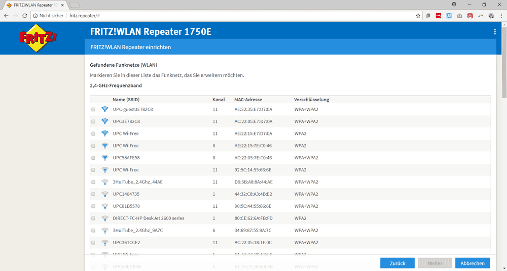Select the UPC1404735 checkbox
The height and width of the screenshot is (271, 507).
pos(93,194)
